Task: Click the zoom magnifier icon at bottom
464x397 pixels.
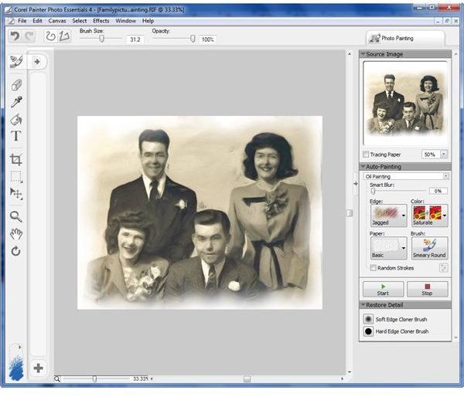Action: pyautogui.click(x=57, y=379)
